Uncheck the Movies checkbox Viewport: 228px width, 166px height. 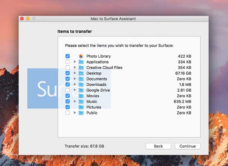[68, 96]
